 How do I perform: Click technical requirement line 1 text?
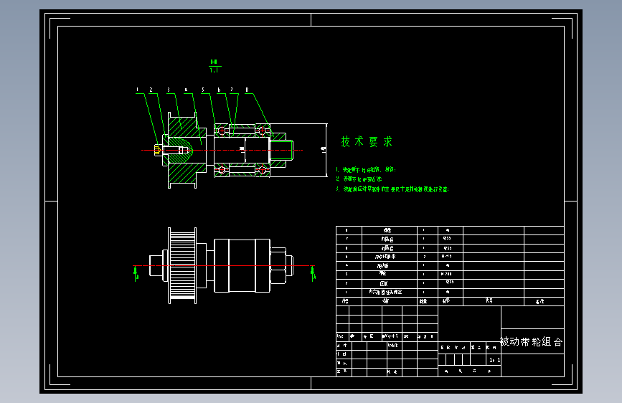366,169
